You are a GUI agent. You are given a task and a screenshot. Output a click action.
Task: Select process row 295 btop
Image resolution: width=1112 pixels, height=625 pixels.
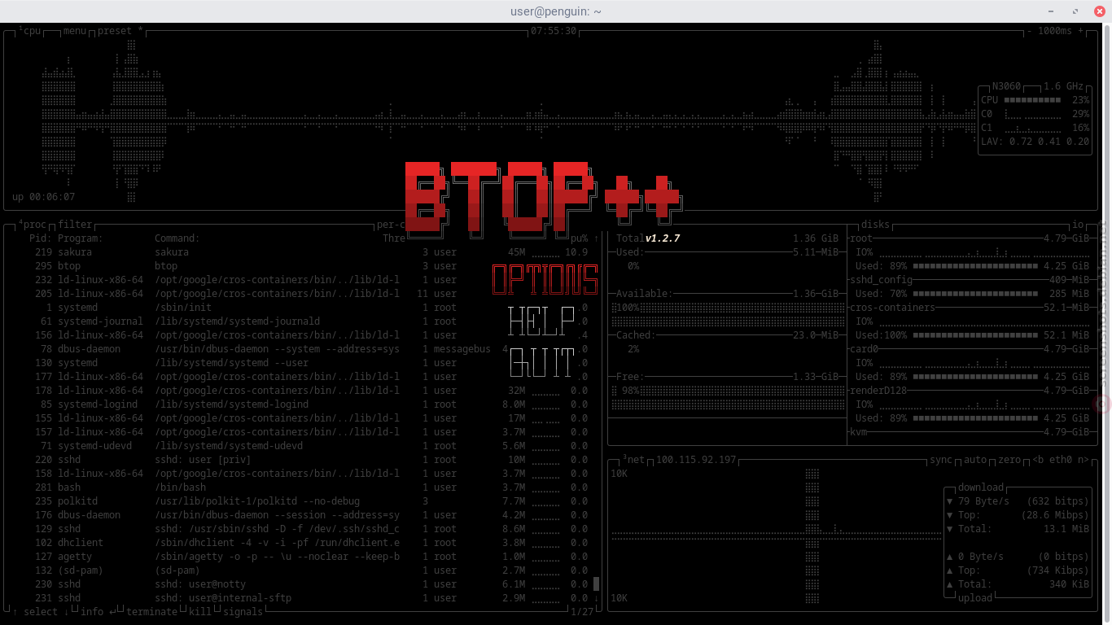click(298, 266)
